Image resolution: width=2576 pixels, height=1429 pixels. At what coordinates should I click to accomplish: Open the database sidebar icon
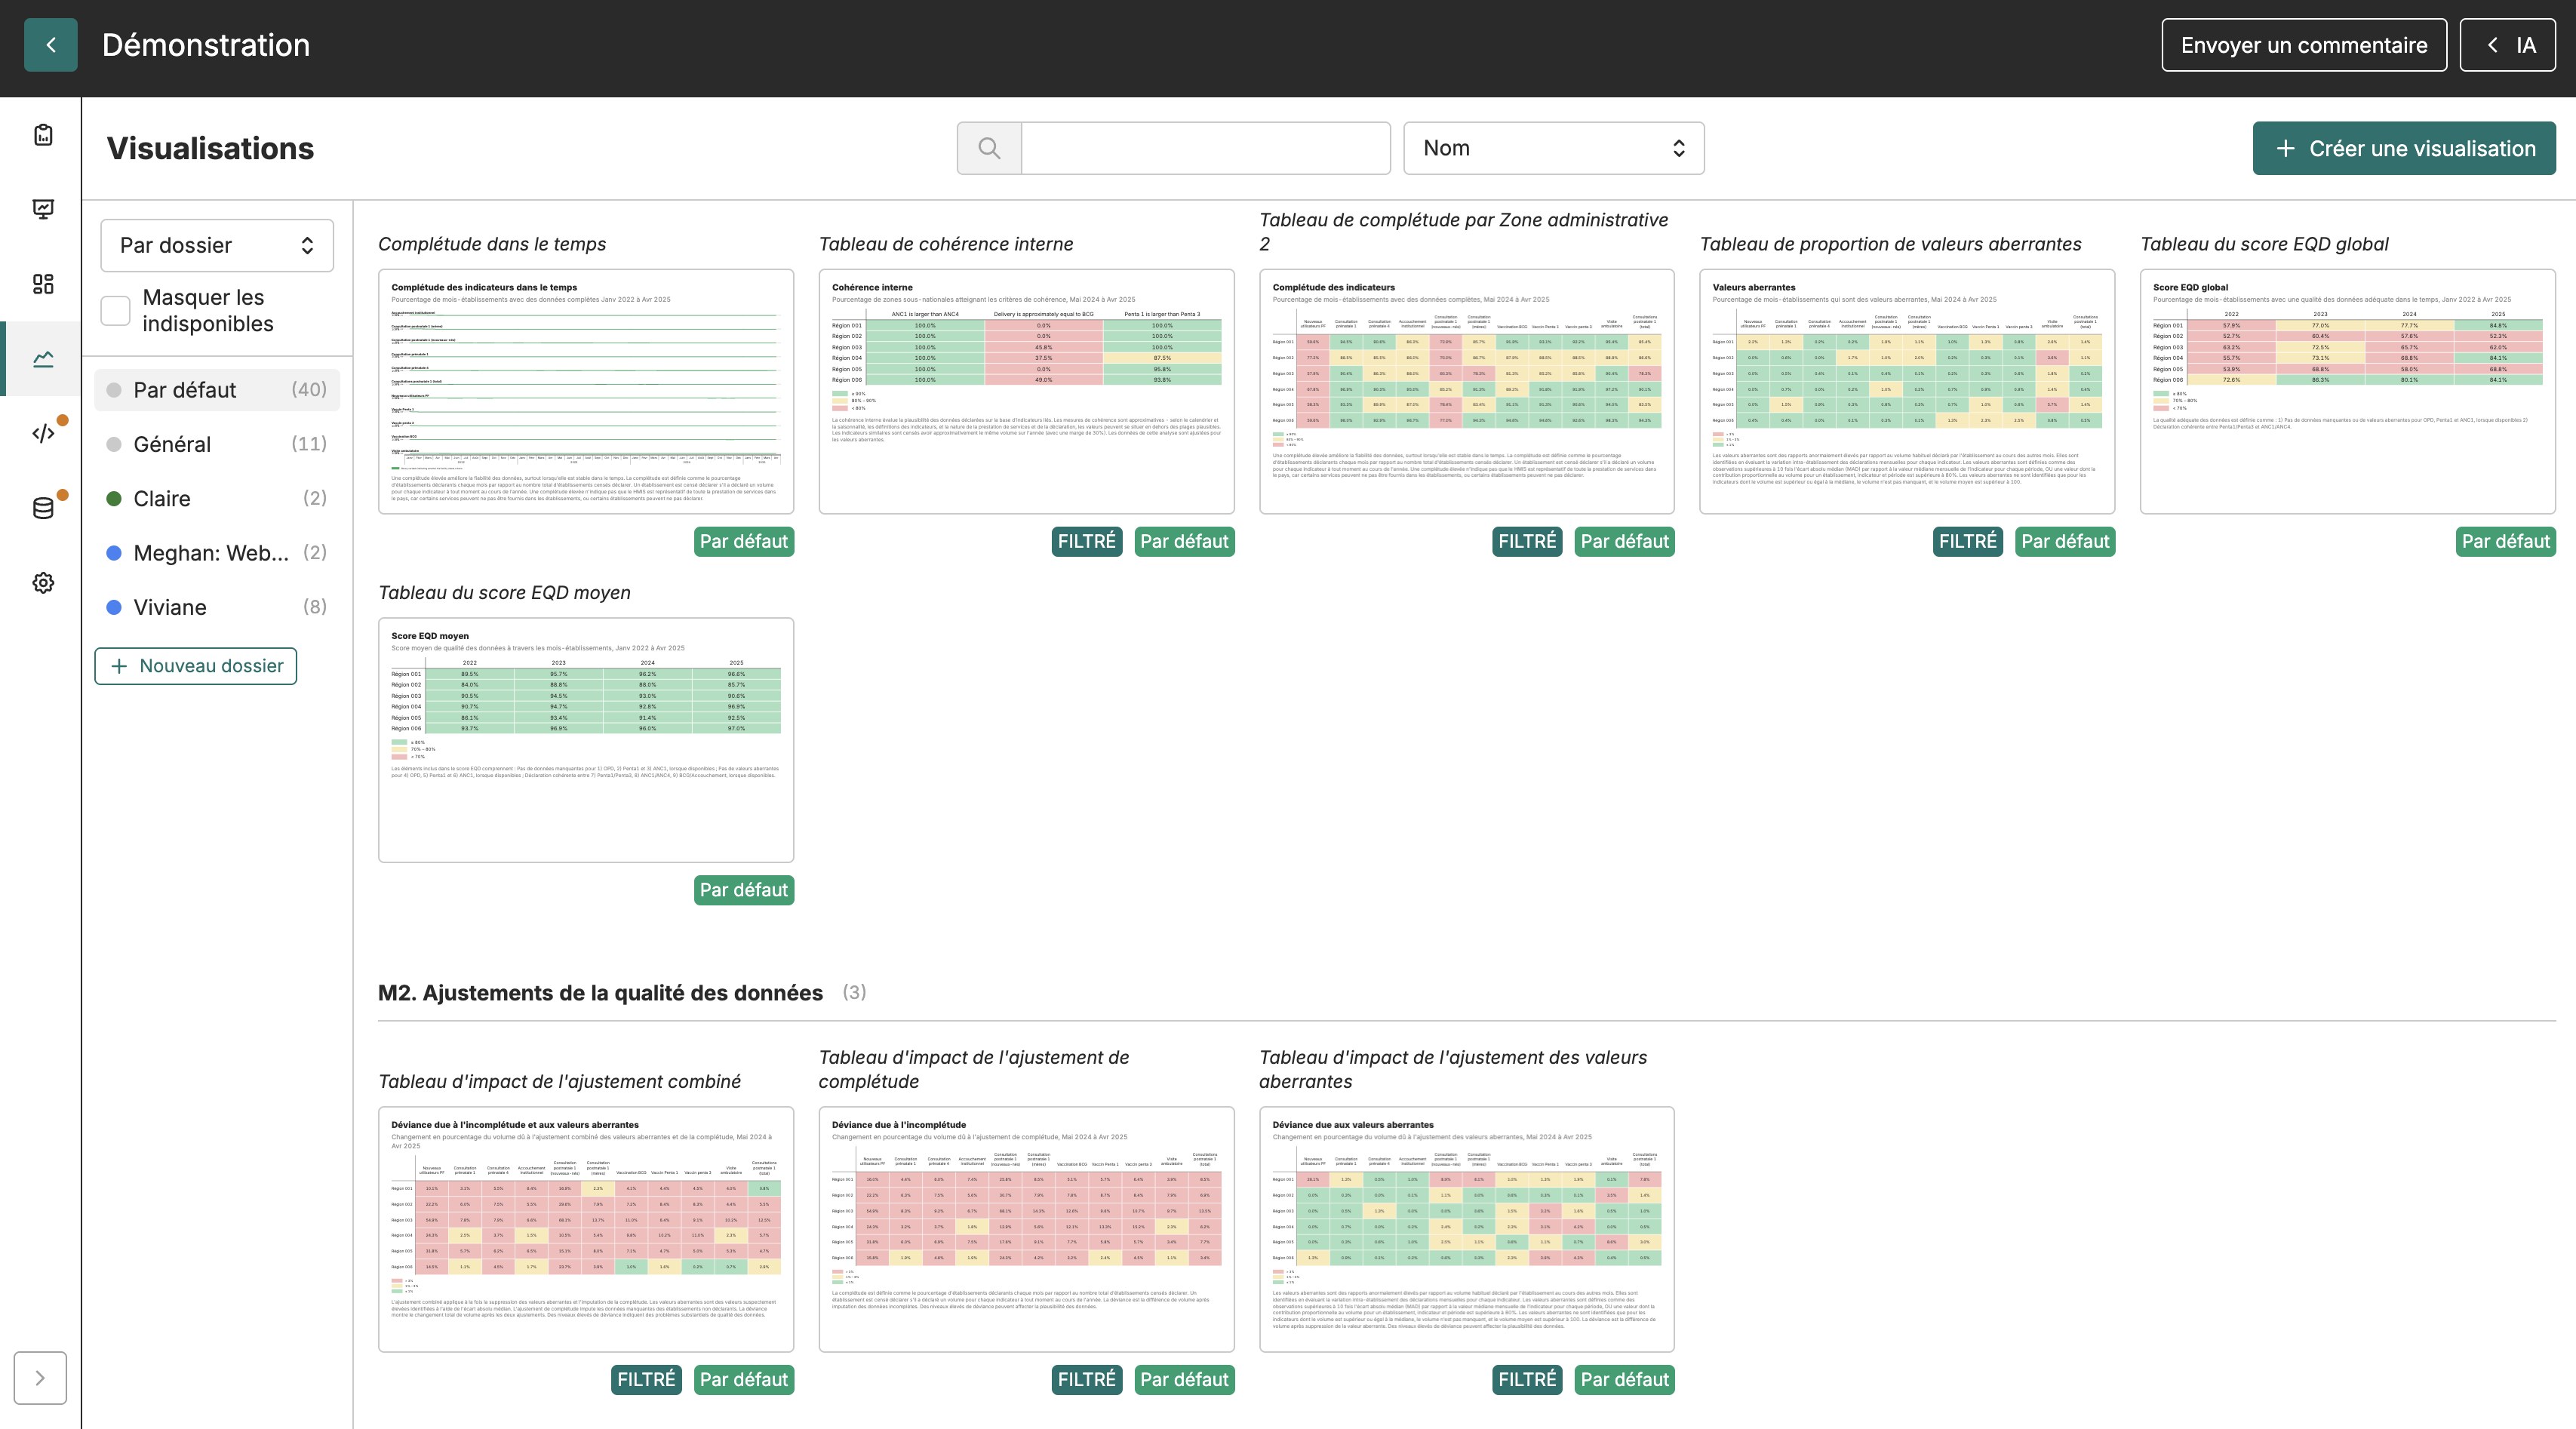point(43,508)
